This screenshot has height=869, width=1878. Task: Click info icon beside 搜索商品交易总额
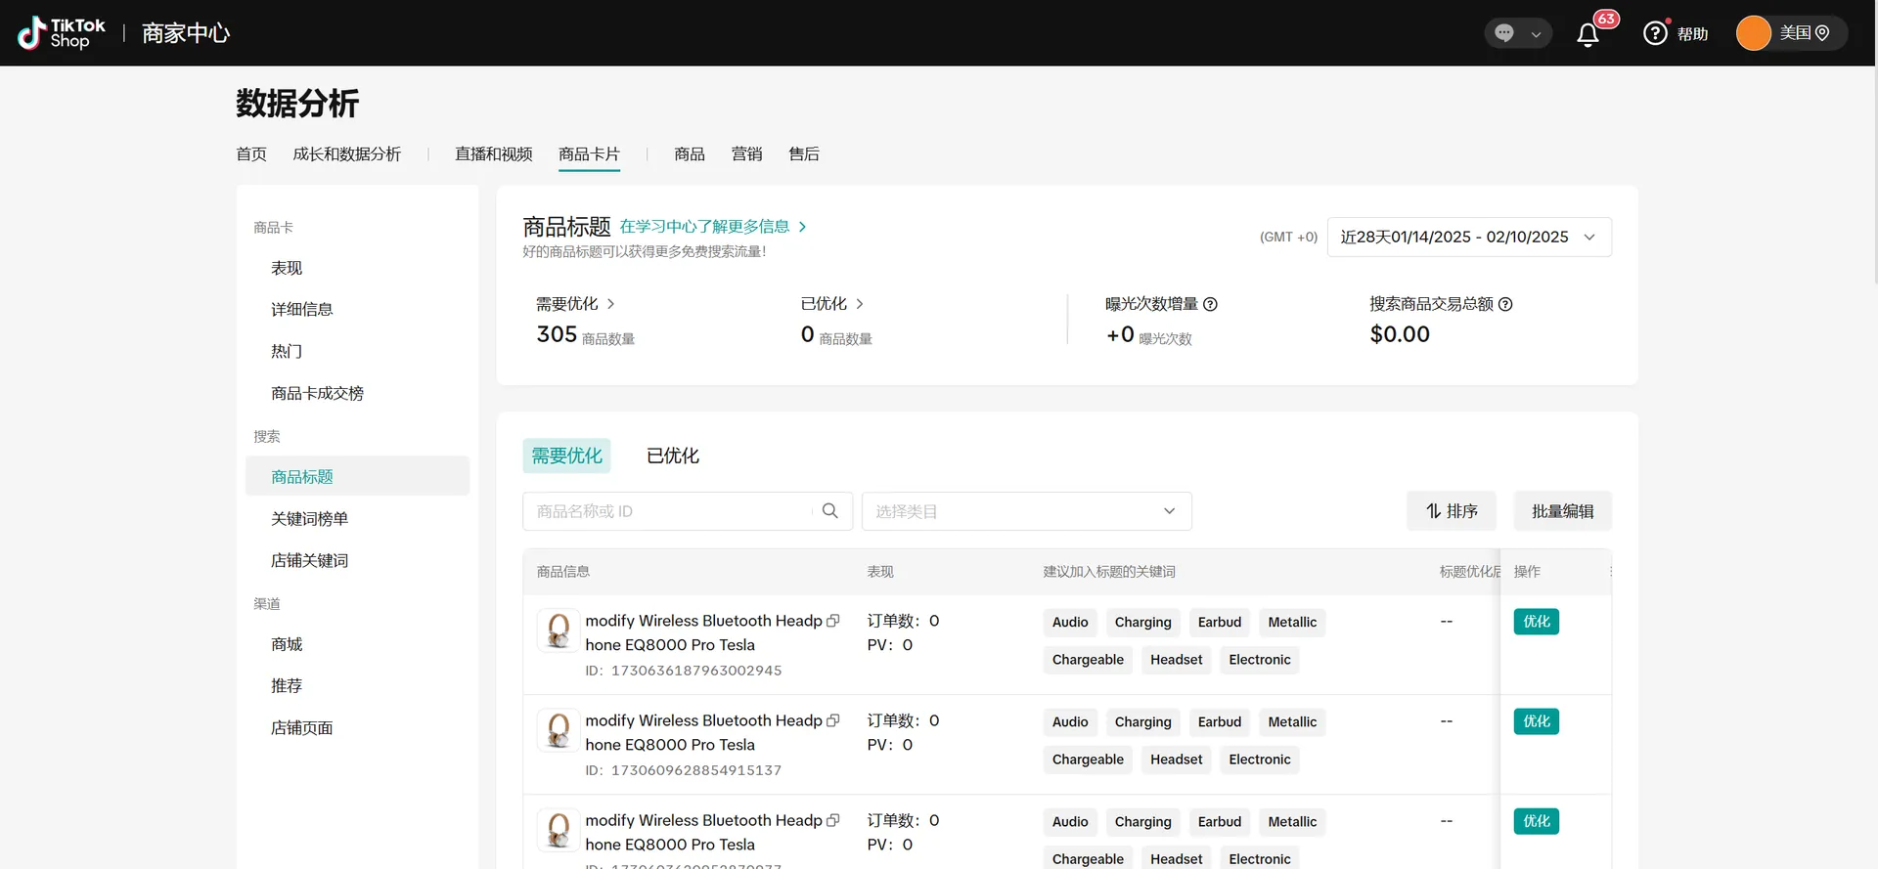(1505, 304)
